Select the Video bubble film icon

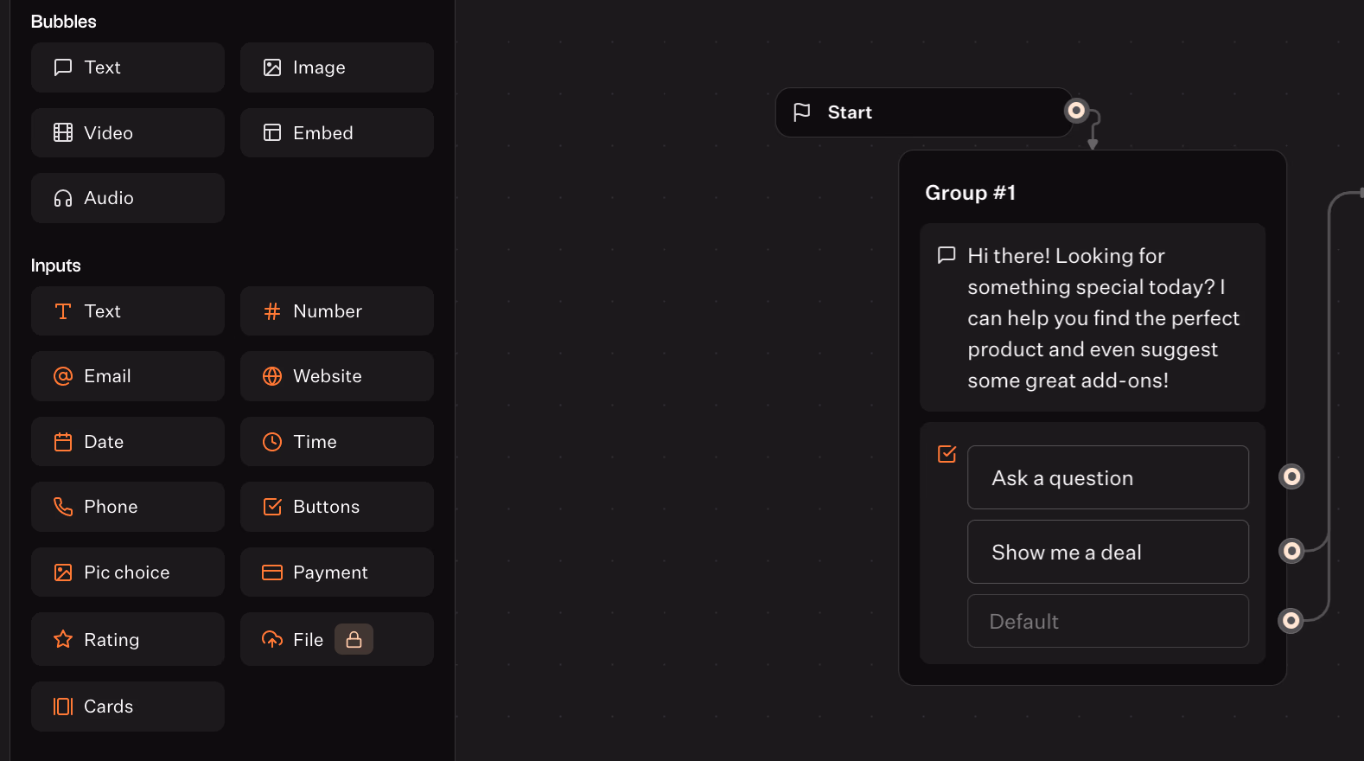pyautogui.click(x=63, y=132)
